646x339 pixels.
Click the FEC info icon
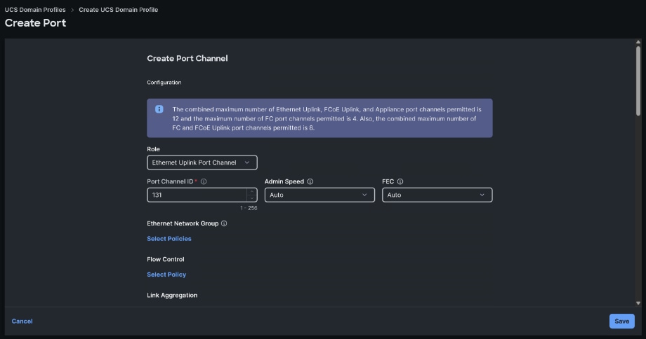click(400, 181)
